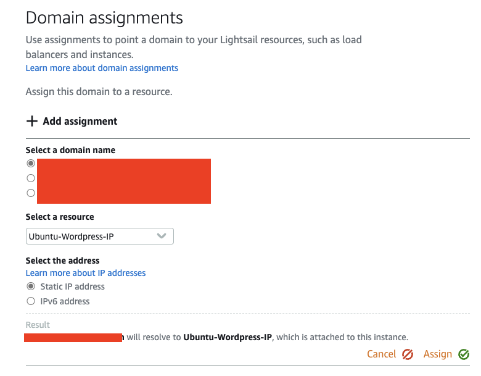
Task: Click the Static IP address label text
Action: (x=73, y=286)
